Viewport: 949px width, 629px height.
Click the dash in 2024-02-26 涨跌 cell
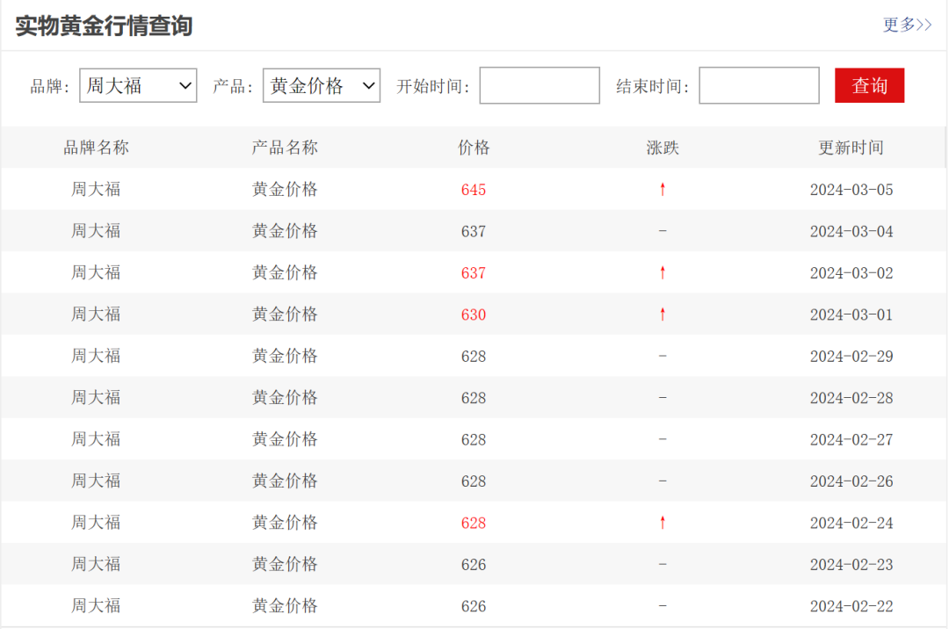click(x=663, y=481)
